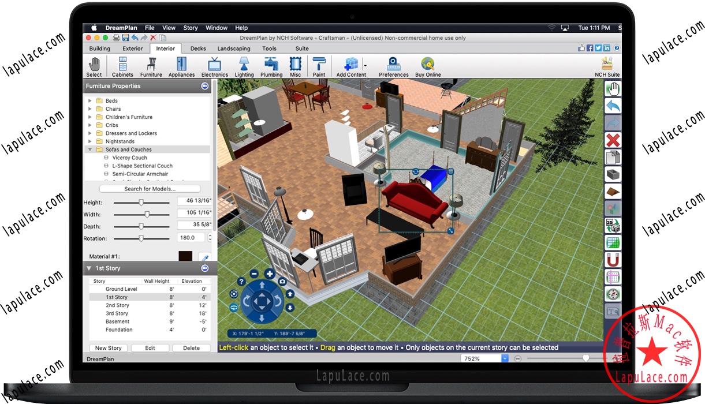Expand the Beds folder
Viewport: 705px width, 404px height.
(x=90, y=101)
